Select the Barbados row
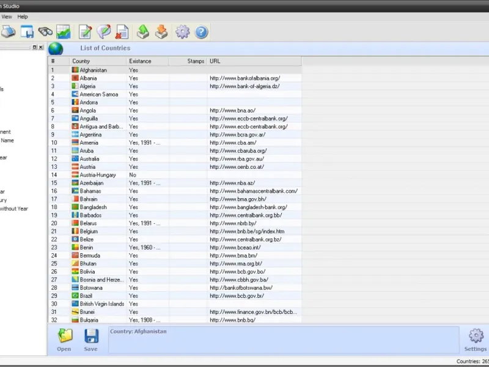489x367 pixels. click(x=175, y=215)
